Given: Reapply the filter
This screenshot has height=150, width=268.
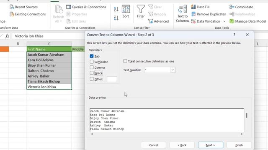Looking at the screenshot, I should coord(157,14).
